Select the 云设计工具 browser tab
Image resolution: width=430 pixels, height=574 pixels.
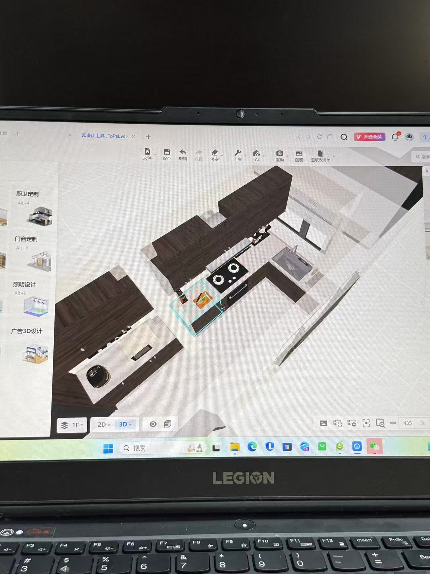(104, 136)
